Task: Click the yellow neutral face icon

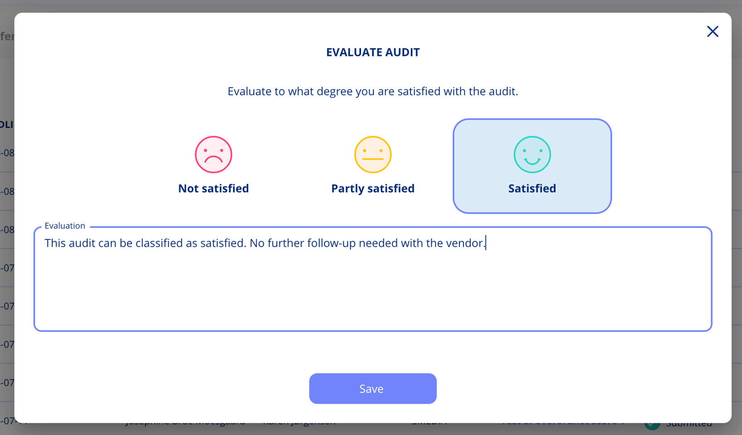Action: point(373,155)
